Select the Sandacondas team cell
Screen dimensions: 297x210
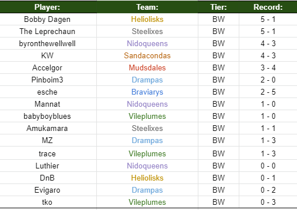(147, 55)
